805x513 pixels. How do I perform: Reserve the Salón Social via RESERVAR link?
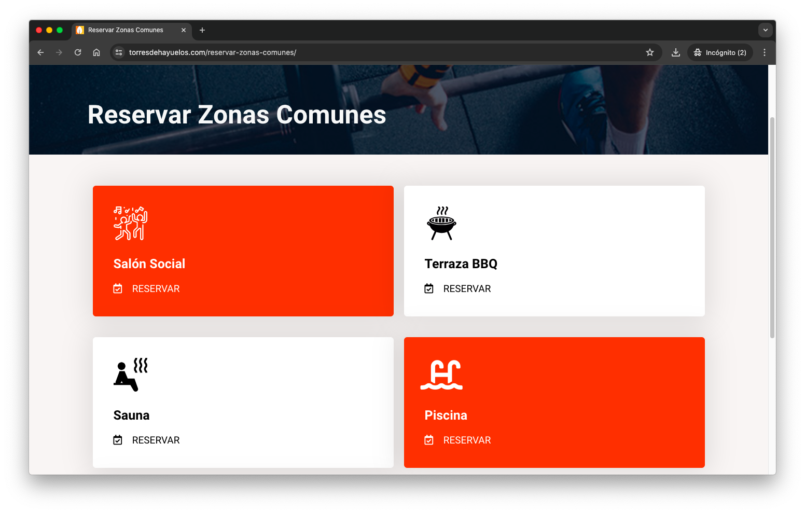pos(156,288)
